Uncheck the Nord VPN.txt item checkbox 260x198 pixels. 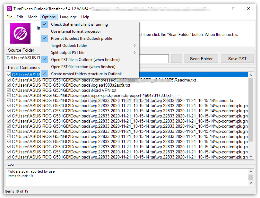coord(9,90)
